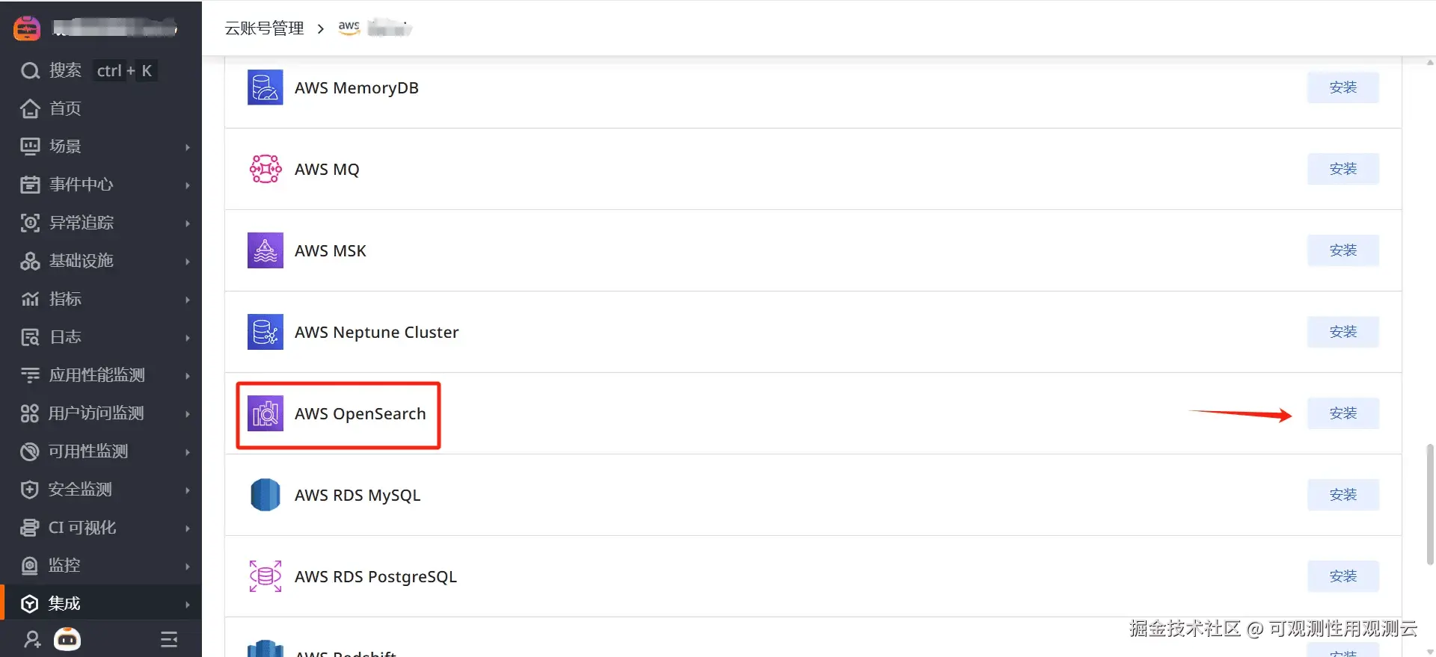Go to 云账号管理 breadcrumb link
Image resolution: width=1436 pixels, height=657 pixels.
(x=264, y=28)
